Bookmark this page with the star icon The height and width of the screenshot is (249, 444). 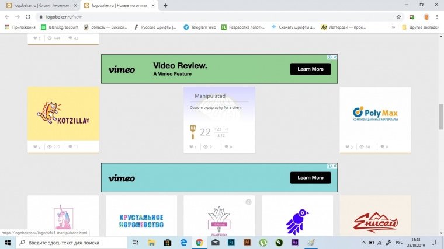pyautogui.click(x=398, y=17)
